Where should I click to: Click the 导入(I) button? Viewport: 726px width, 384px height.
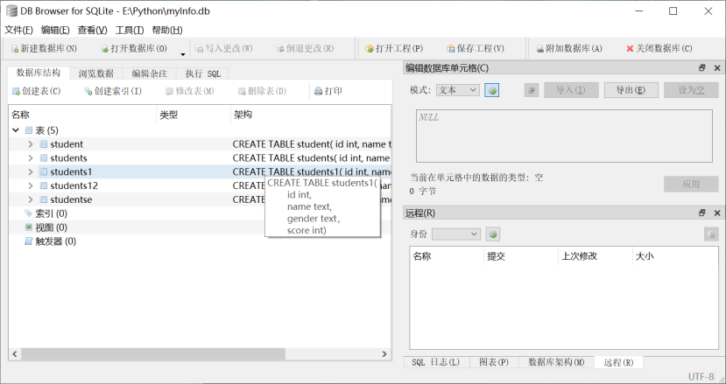click(571, 90)
